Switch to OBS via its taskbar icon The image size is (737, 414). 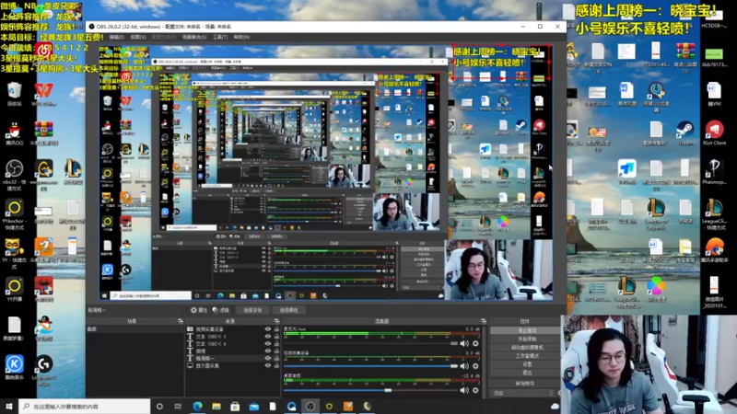click(x=310, y=406)
